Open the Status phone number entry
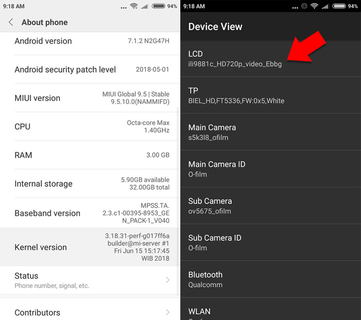Image resolution: width=361 pixels, height=320 pixels. tap(90, 280)
